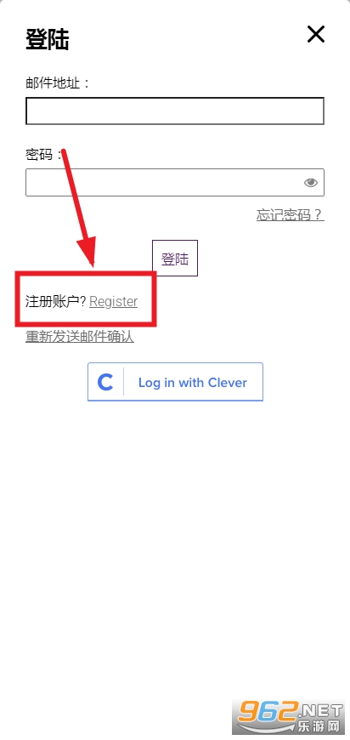Image resolution: width=350 pixels, height=740 pixels.
Task: Submit with the 登陆 button
Action: [175, 259]
